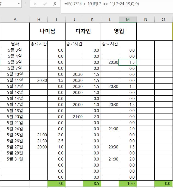Viewport: 173px width, 188px height.
Task: Select column K header
Action: (92, 20)
